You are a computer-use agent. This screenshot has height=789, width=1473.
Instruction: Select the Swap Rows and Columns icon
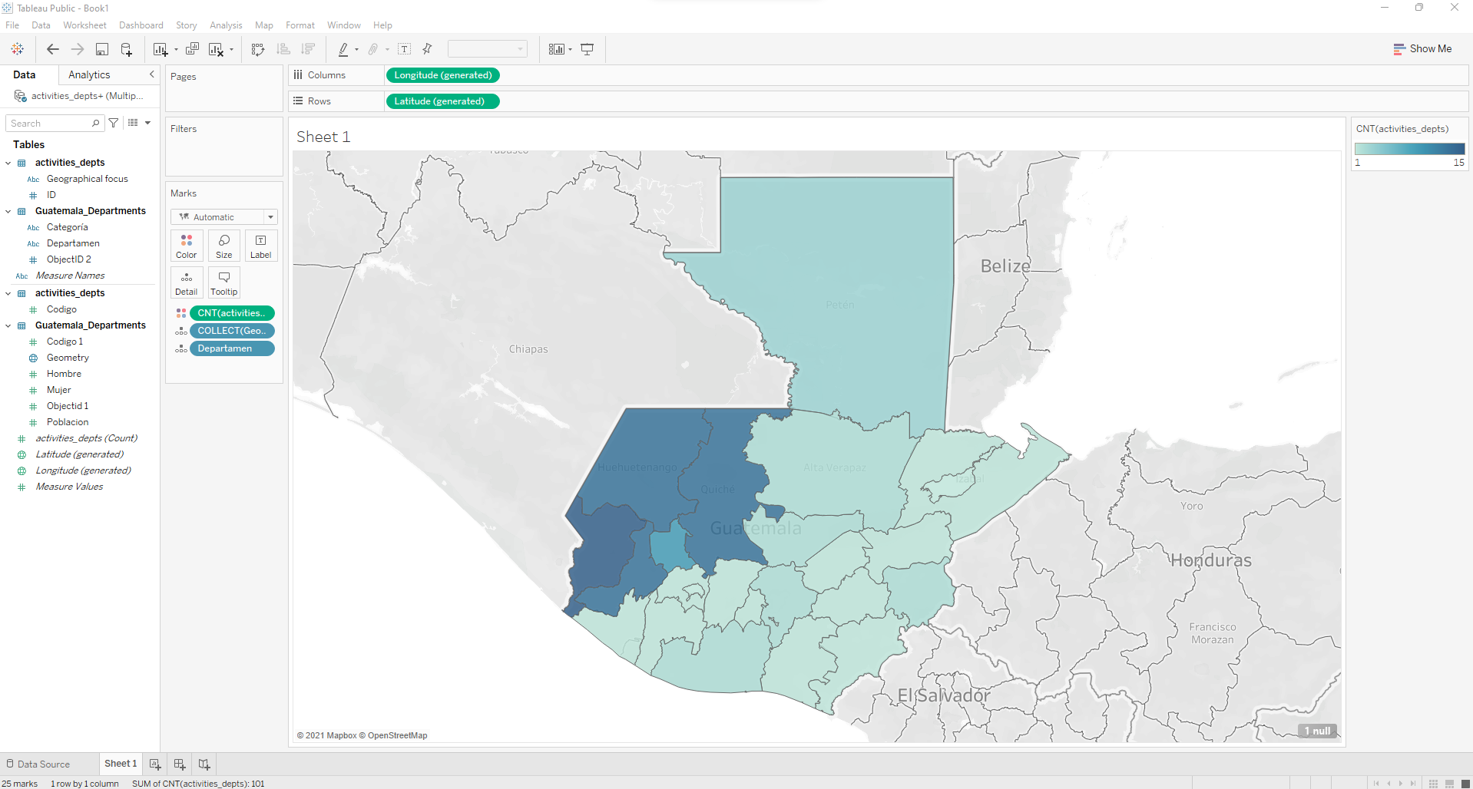pyautogui.click(x=258, y=48)
